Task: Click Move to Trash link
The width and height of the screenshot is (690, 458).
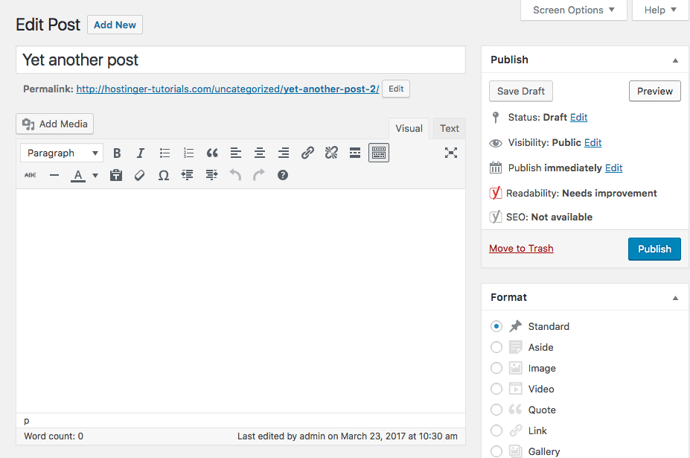Action: click(521, 248)
